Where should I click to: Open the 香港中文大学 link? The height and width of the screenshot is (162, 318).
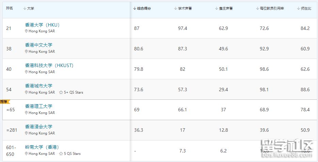tap(38, 45)
